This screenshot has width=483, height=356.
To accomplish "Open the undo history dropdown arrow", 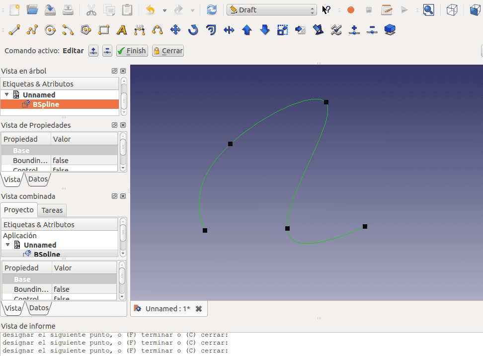I will [x=164, y=10].
